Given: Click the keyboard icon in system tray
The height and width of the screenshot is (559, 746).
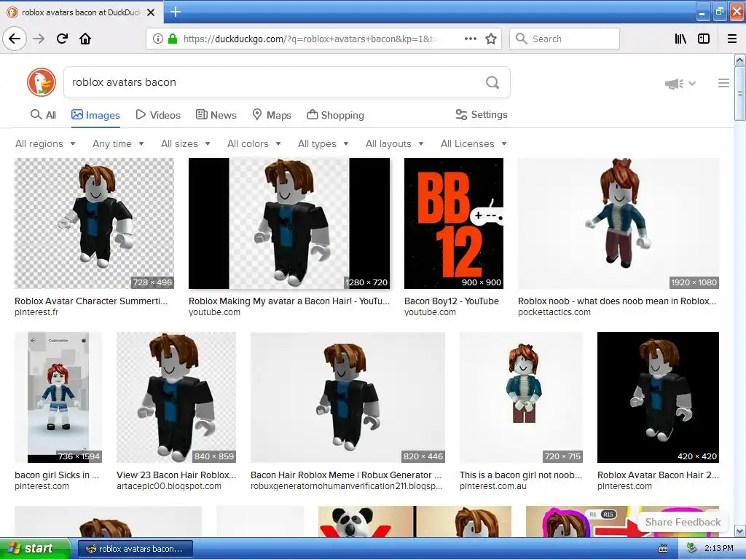Looking at the screenshot, I should pyautogui.click(x=662, y=549).
